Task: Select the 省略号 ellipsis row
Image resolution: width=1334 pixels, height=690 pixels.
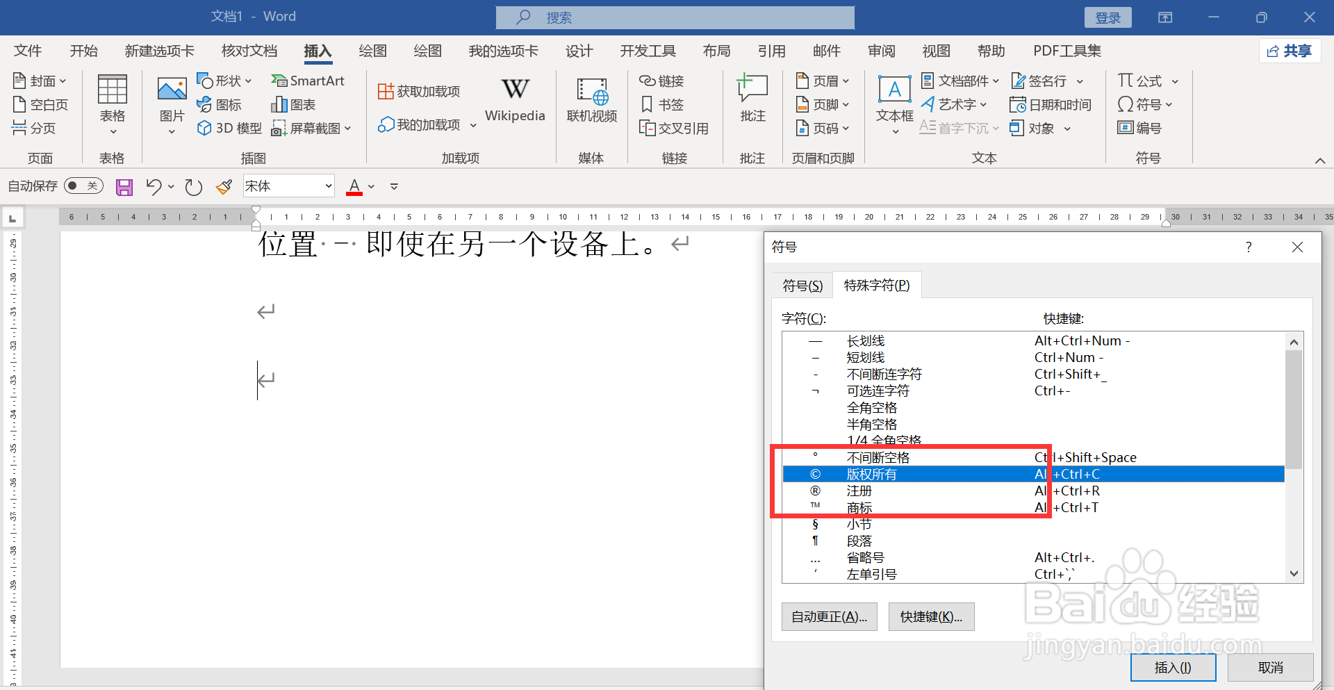Action: click(x=1033, y=557)
